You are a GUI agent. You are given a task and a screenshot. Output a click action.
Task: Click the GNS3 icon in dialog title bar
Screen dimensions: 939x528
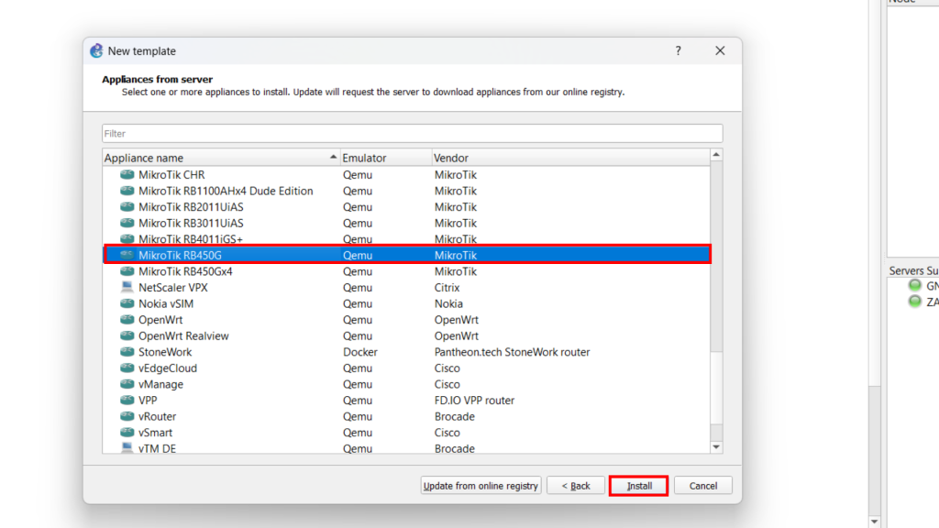point(96,51)
